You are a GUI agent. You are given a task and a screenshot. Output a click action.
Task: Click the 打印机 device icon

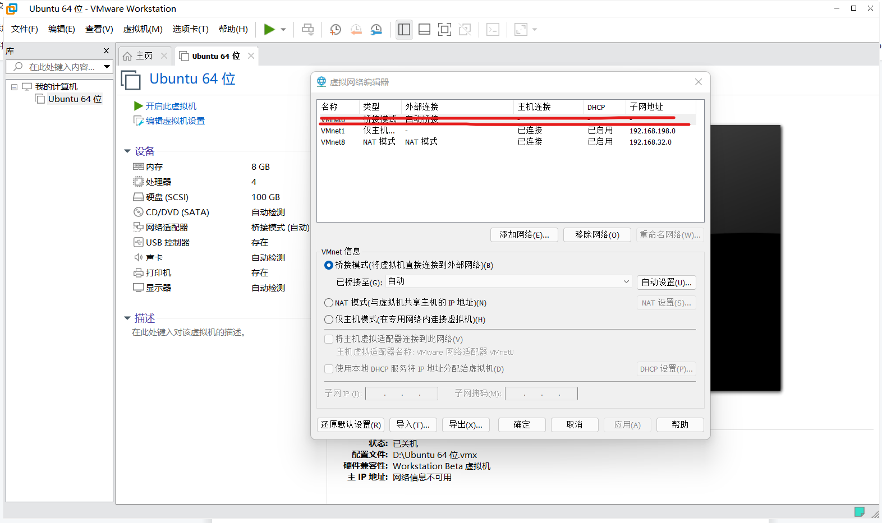[x=139, y=272]
